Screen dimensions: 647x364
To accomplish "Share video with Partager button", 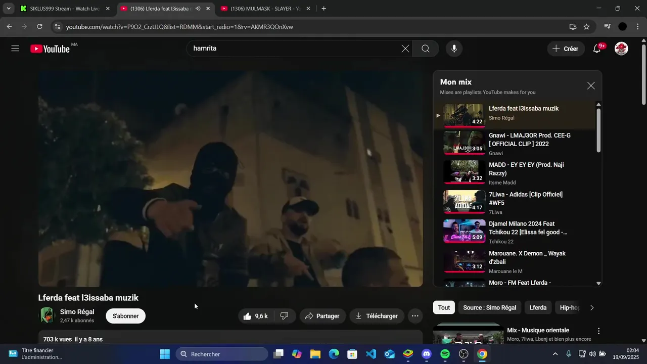I will point(322,316).
